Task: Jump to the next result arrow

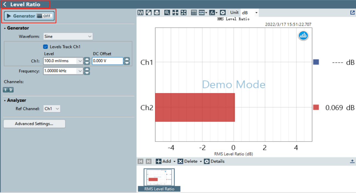Action: pos(148,161)
